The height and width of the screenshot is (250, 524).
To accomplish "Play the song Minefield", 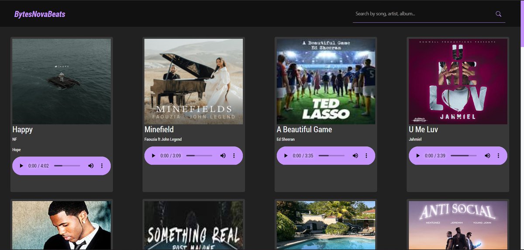I will tap(153, 156).
